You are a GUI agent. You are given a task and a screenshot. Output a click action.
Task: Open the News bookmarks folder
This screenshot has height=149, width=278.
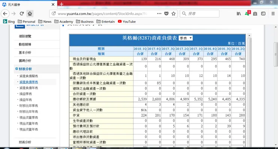pyautogui.click(x=45, y=22)
